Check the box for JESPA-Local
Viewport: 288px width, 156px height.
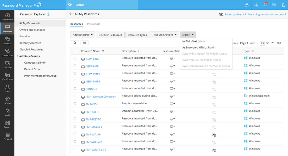[75, 58]
